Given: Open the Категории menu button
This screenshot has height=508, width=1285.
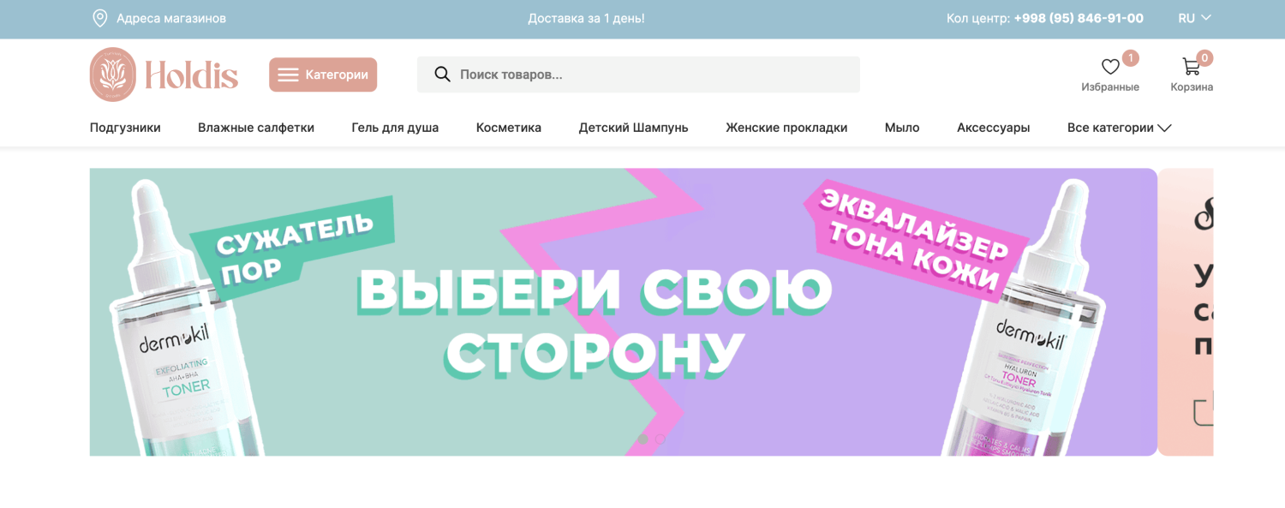Looking at the screenshot, I should click(323, 75).
